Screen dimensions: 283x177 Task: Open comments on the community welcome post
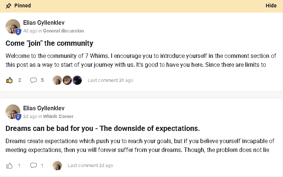[34, 80]
